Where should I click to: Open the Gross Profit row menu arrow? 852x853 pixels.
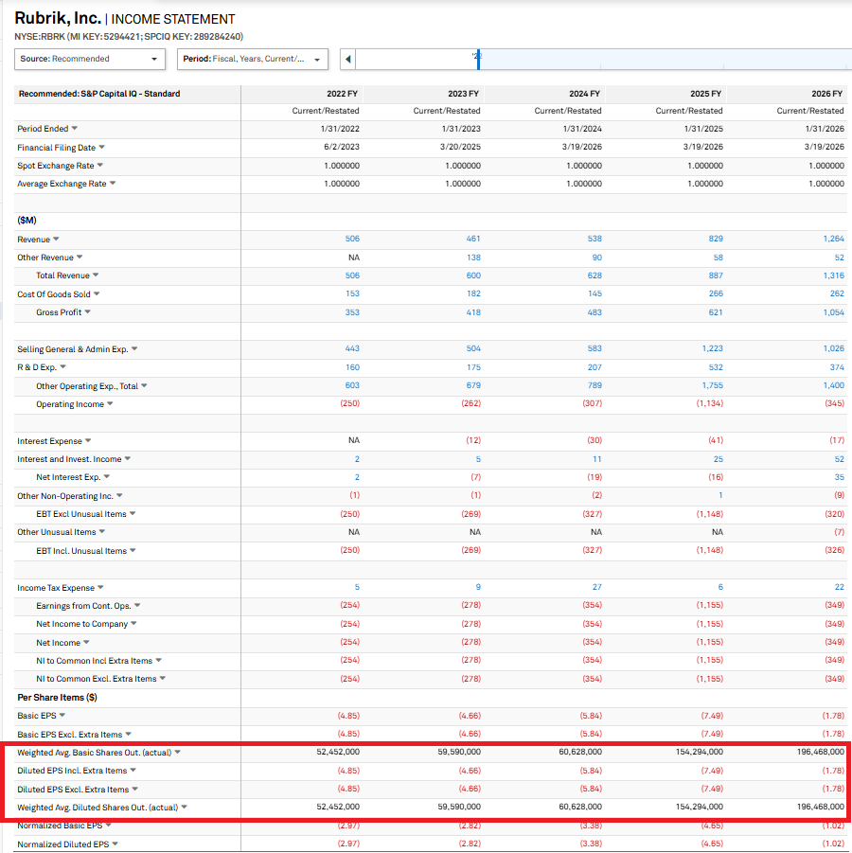[x=88, y=311]
